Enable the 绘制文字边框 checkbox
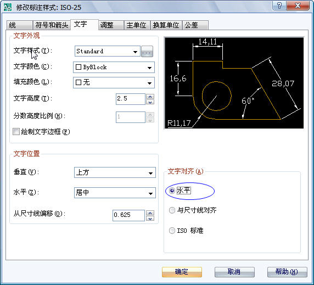314x285 pixels. coord(16,132)
